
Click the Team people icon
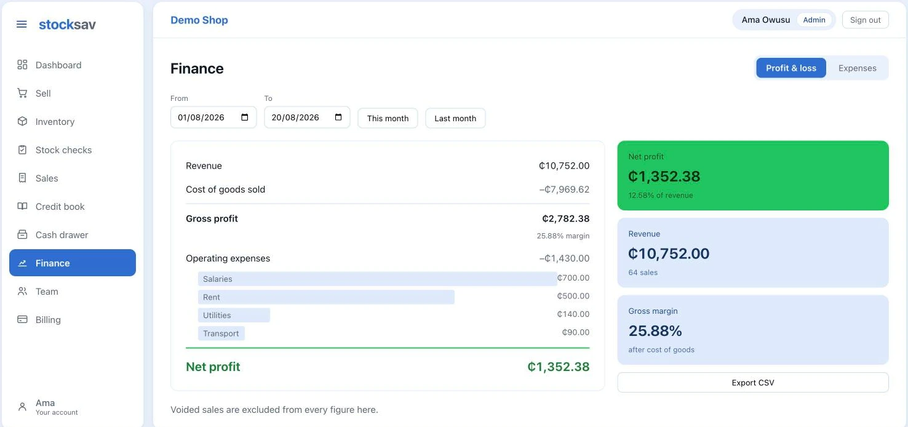pos(22,291)
